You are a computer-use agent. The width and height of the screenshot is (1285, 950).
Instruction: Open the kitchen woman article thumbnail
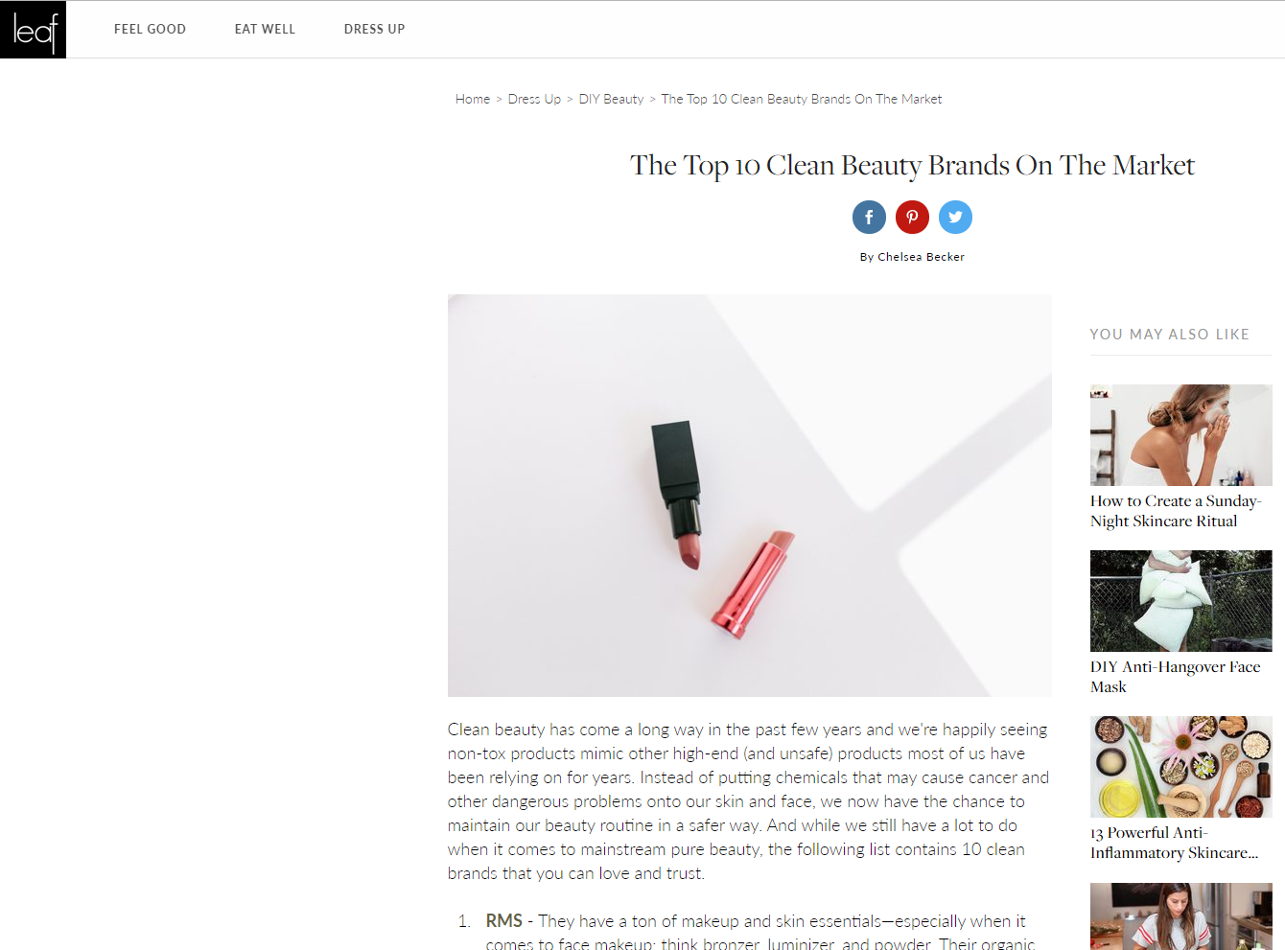1181,916
